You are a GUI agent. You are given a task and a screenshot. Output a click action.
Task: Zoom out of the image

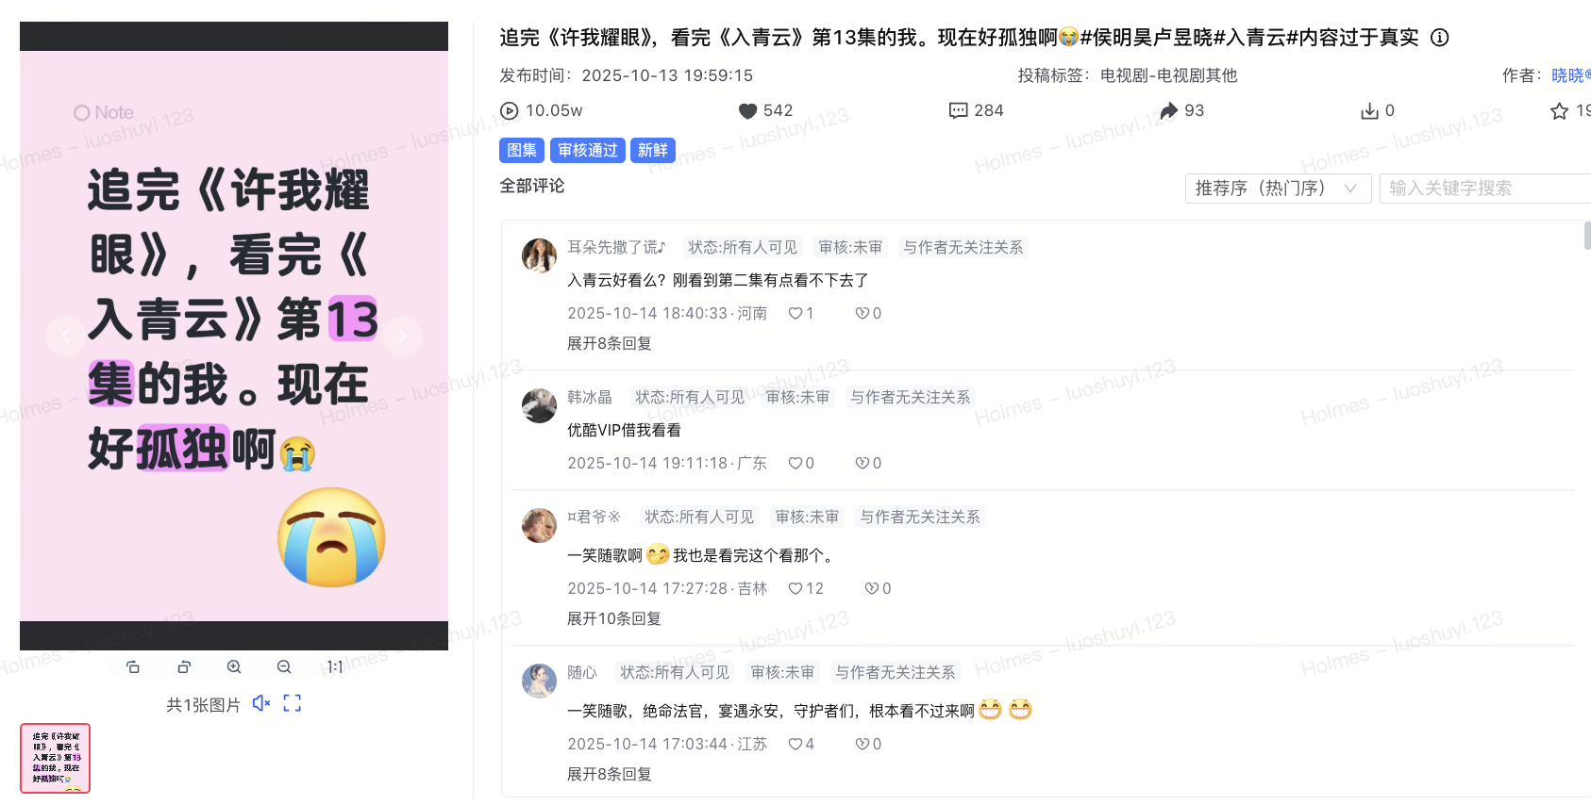(x=284, y=666)
